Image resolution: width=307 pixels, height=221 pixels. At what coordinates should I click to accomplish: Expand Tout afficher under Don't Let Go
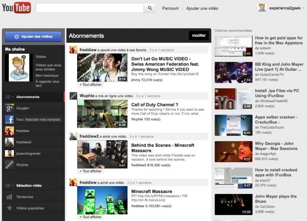coord(91,85)
